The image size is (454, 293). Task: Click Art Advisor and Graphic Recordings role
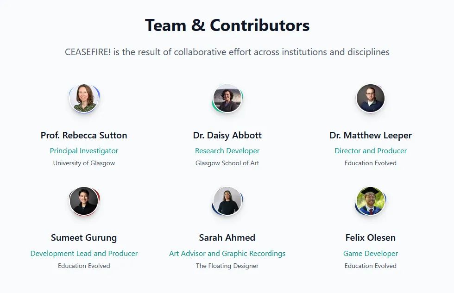click(x=227, y=253)
